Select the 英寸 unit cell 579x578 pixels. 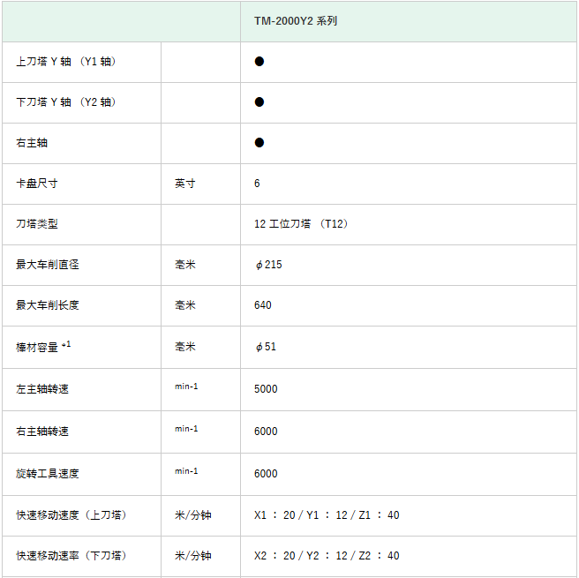pyautogui.click(x=184, y=184)
